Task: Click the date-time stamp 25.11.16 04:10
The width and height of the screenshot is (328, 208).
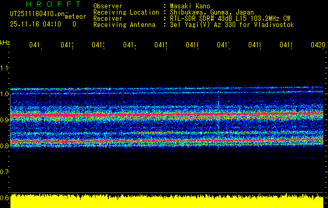Action: (x=35, y=24)
